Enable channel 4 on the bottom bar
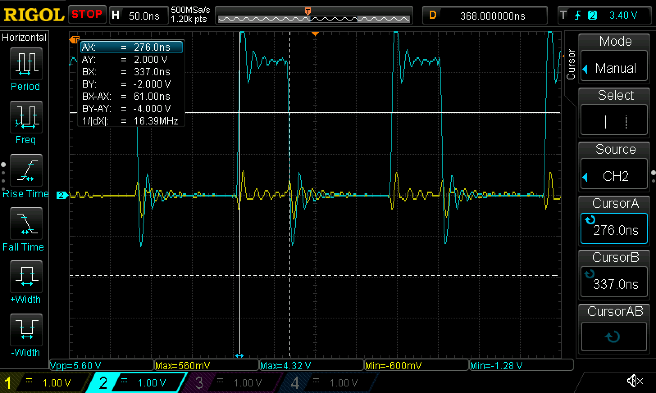Image resolution: width=656 pixels, height=393 pixels. pyautogui.click(x=328, y=383)
